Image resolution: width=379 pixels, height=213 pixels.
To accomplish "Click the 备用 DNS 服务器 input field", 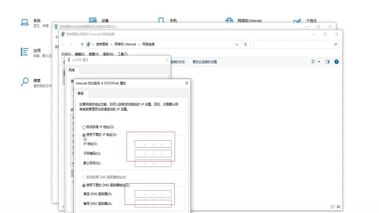I will [153, 204].
